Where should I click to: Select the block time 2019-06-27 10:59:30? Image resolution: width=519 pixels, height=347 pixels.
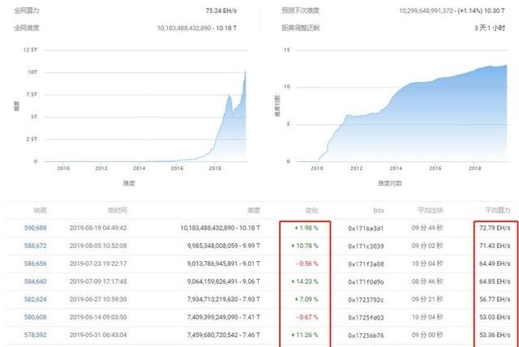pyautogui.click(x=98, y=300)
